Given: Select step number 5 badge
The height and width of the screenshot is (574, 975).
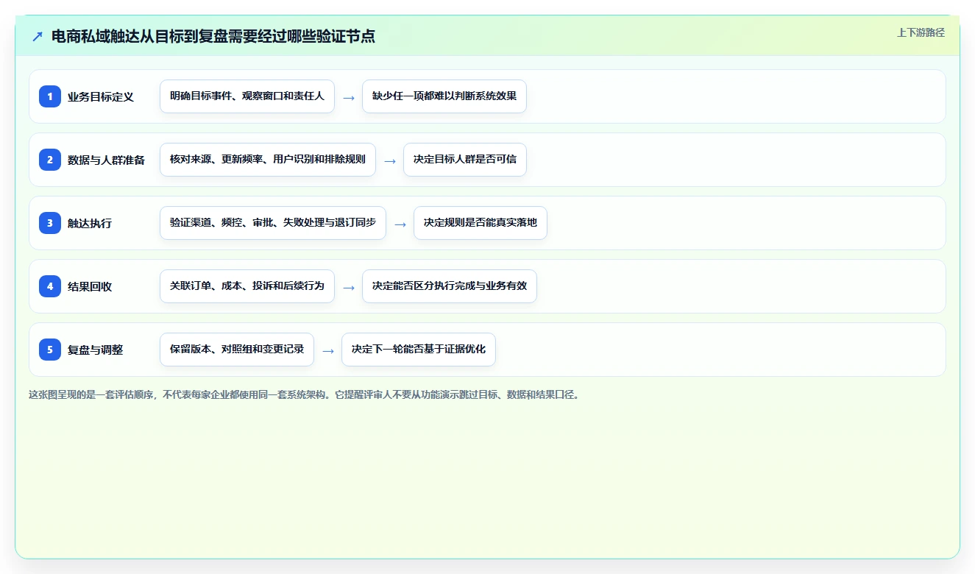Looking at the screenshot, I should [x=50, y=350].
